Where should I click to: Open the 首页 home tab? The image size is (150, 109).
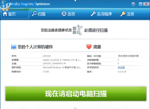coord(15,14)
